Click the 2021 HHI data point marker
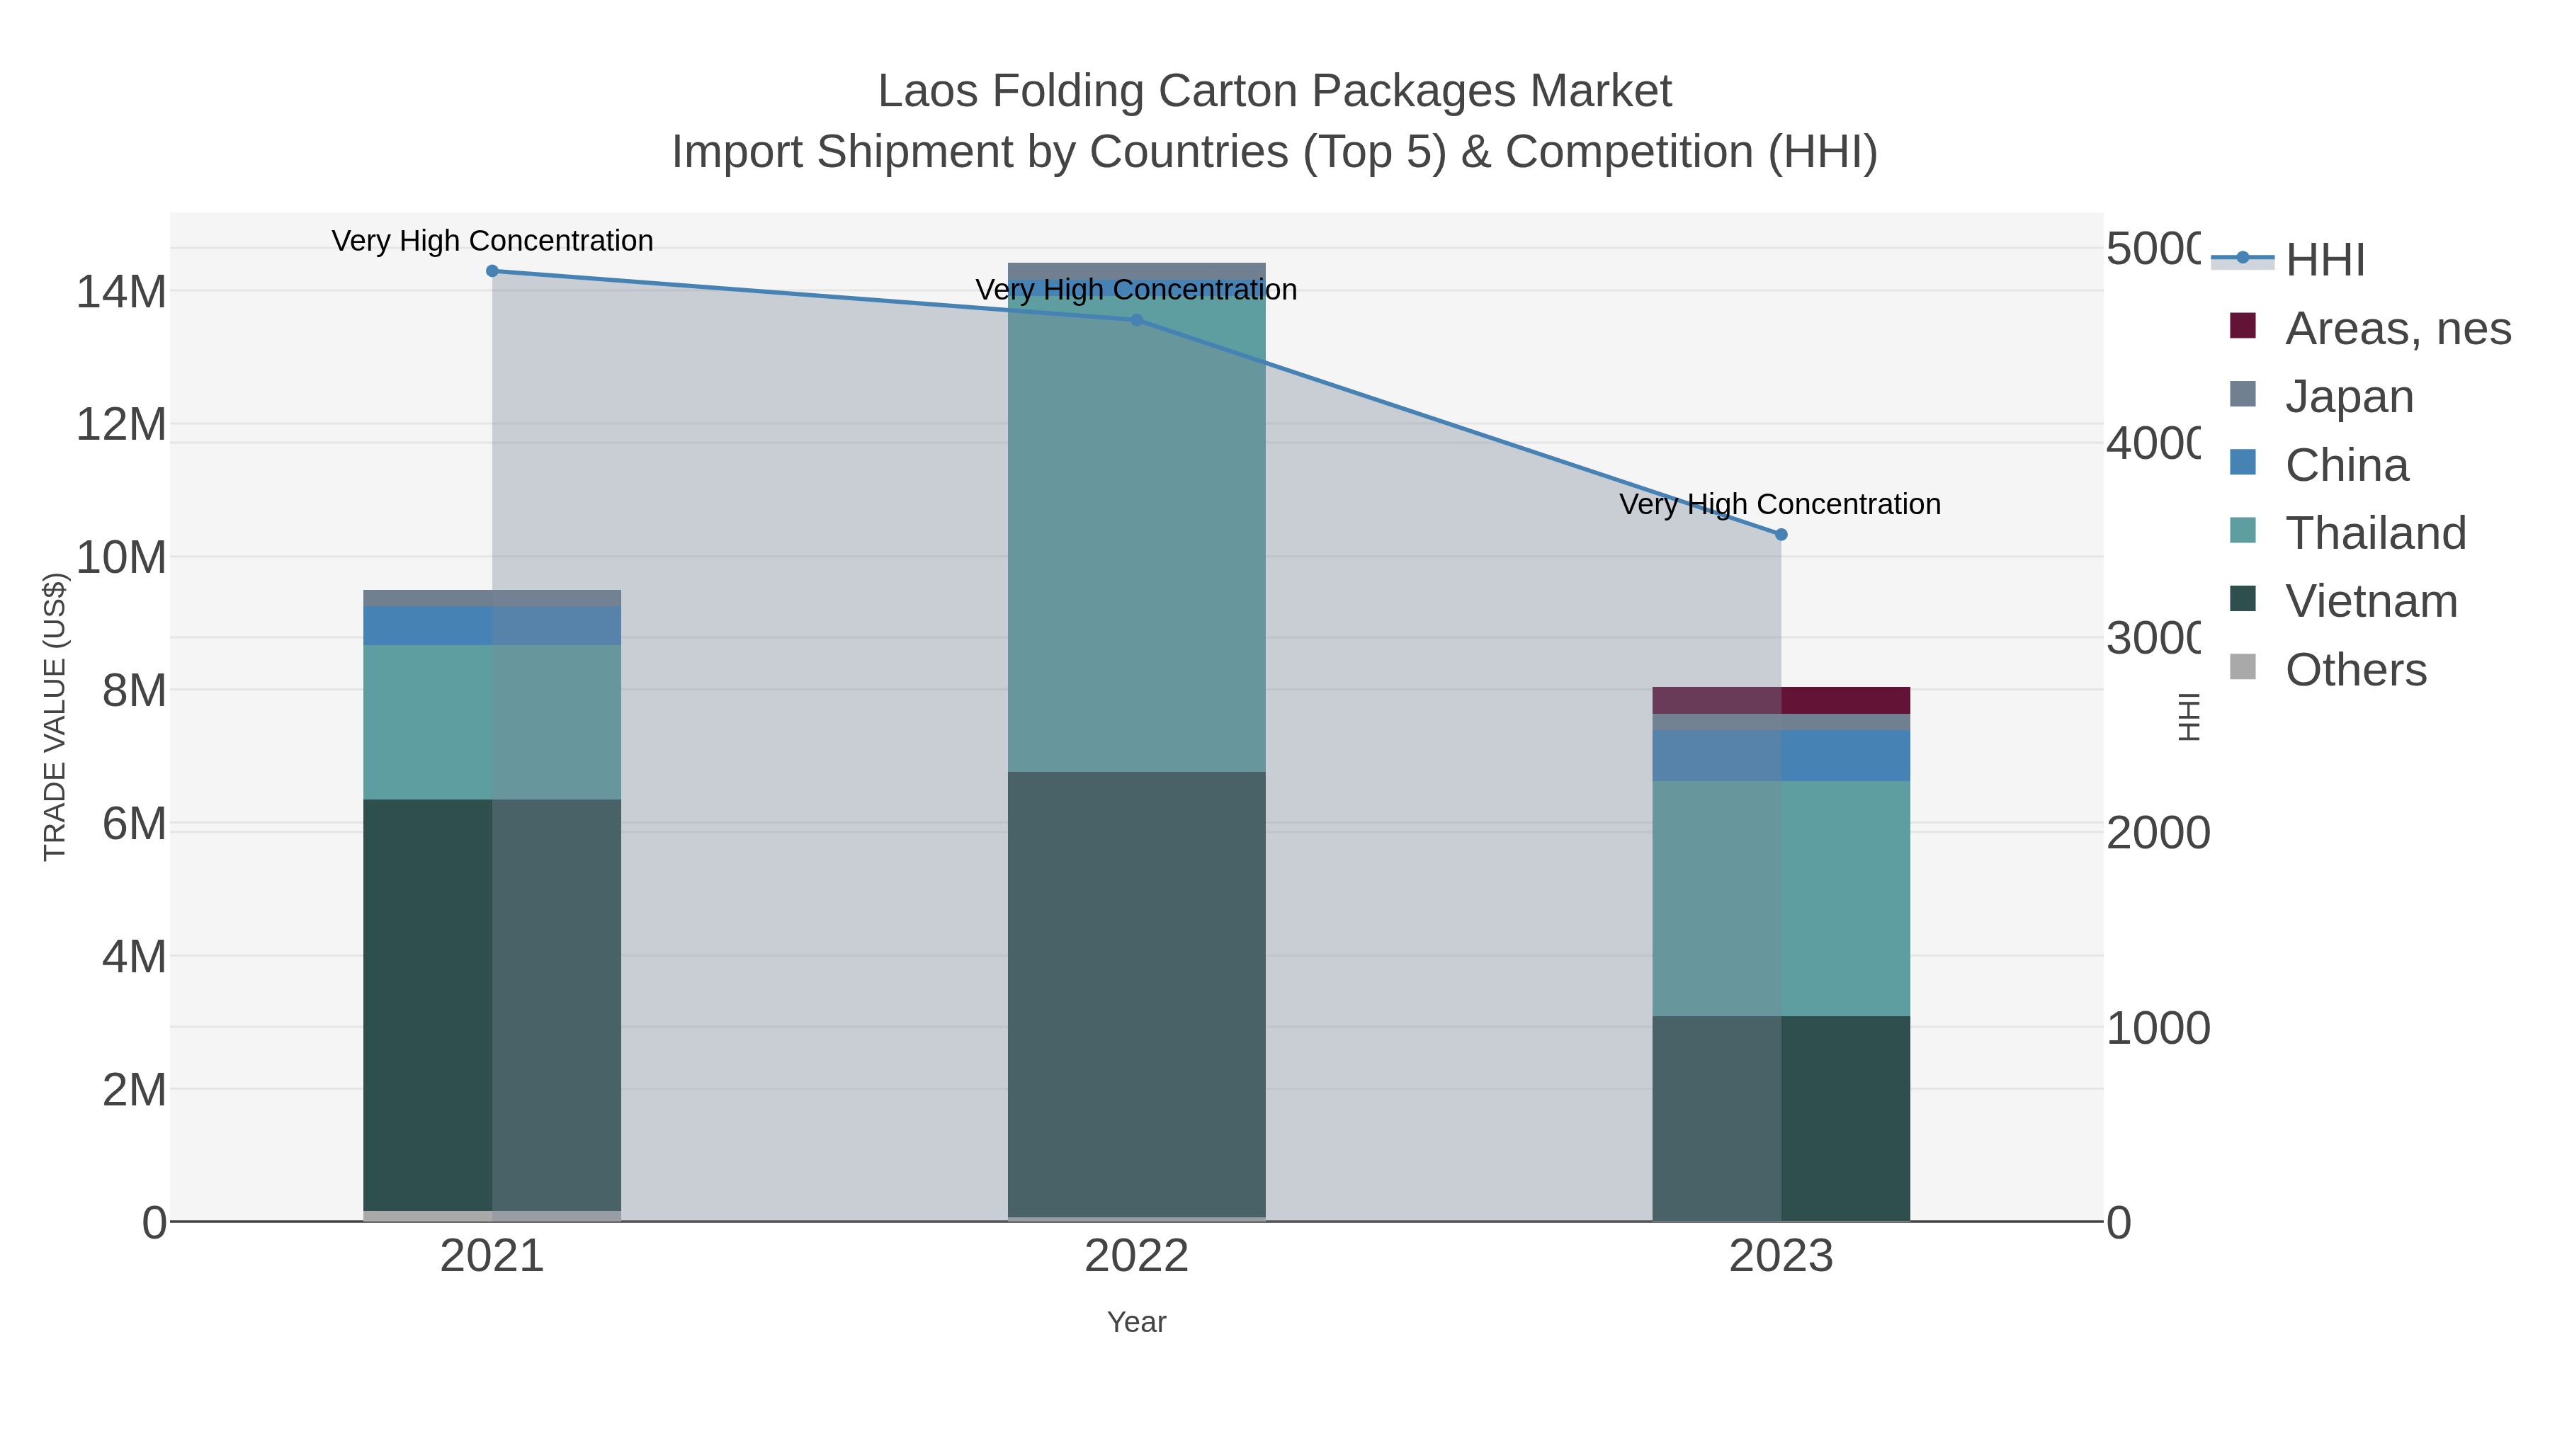The height and width of the screenshot is (1434, 2550). coord(492,271)
